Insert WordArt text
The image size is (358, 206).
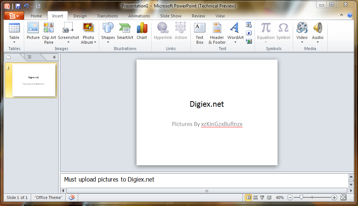[236, 31]
